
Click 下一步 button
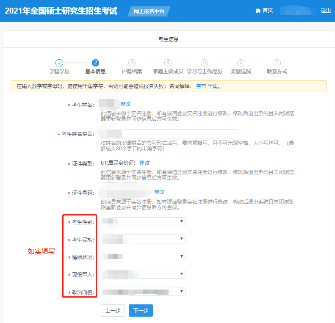pyautogui.click(x=141, y=311)
